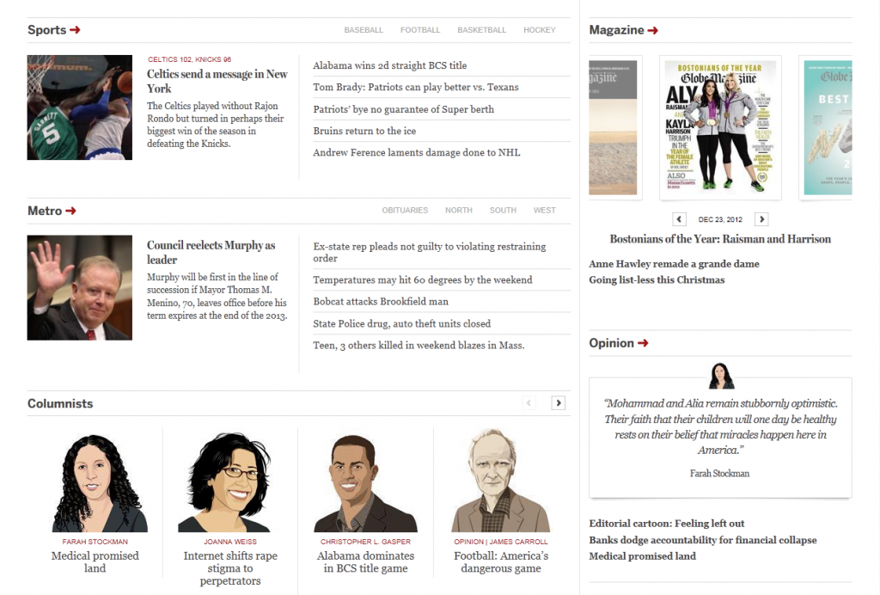Open the West metro subsection
The width and height of the screenshot is (880, 595).
(544, 211)
